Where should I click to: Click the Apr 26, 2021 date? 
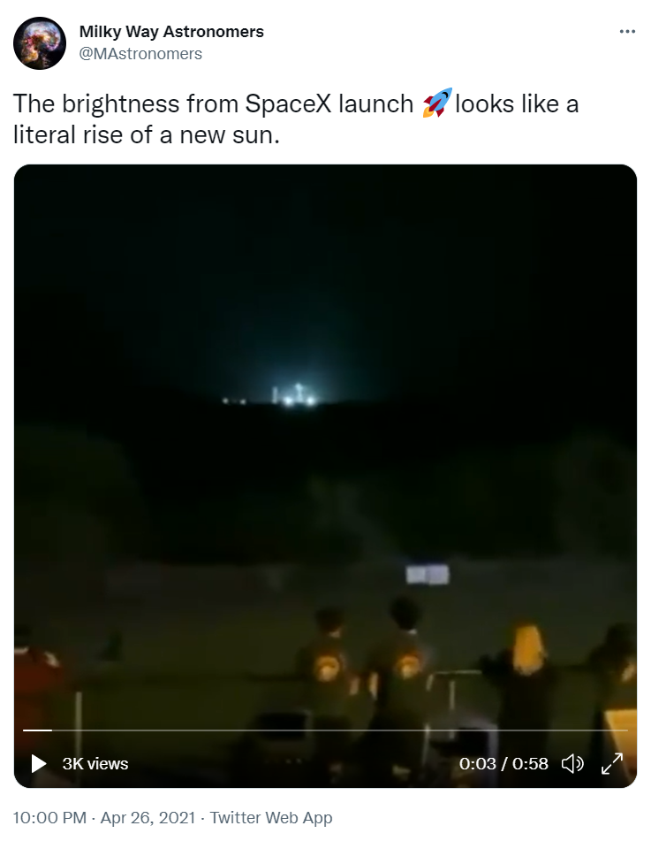[148, 817]
